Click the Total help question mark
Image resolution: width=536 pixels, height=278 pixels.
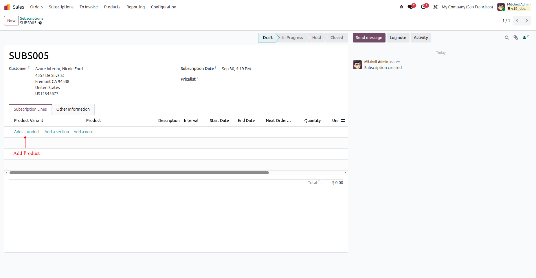(319, 181)
